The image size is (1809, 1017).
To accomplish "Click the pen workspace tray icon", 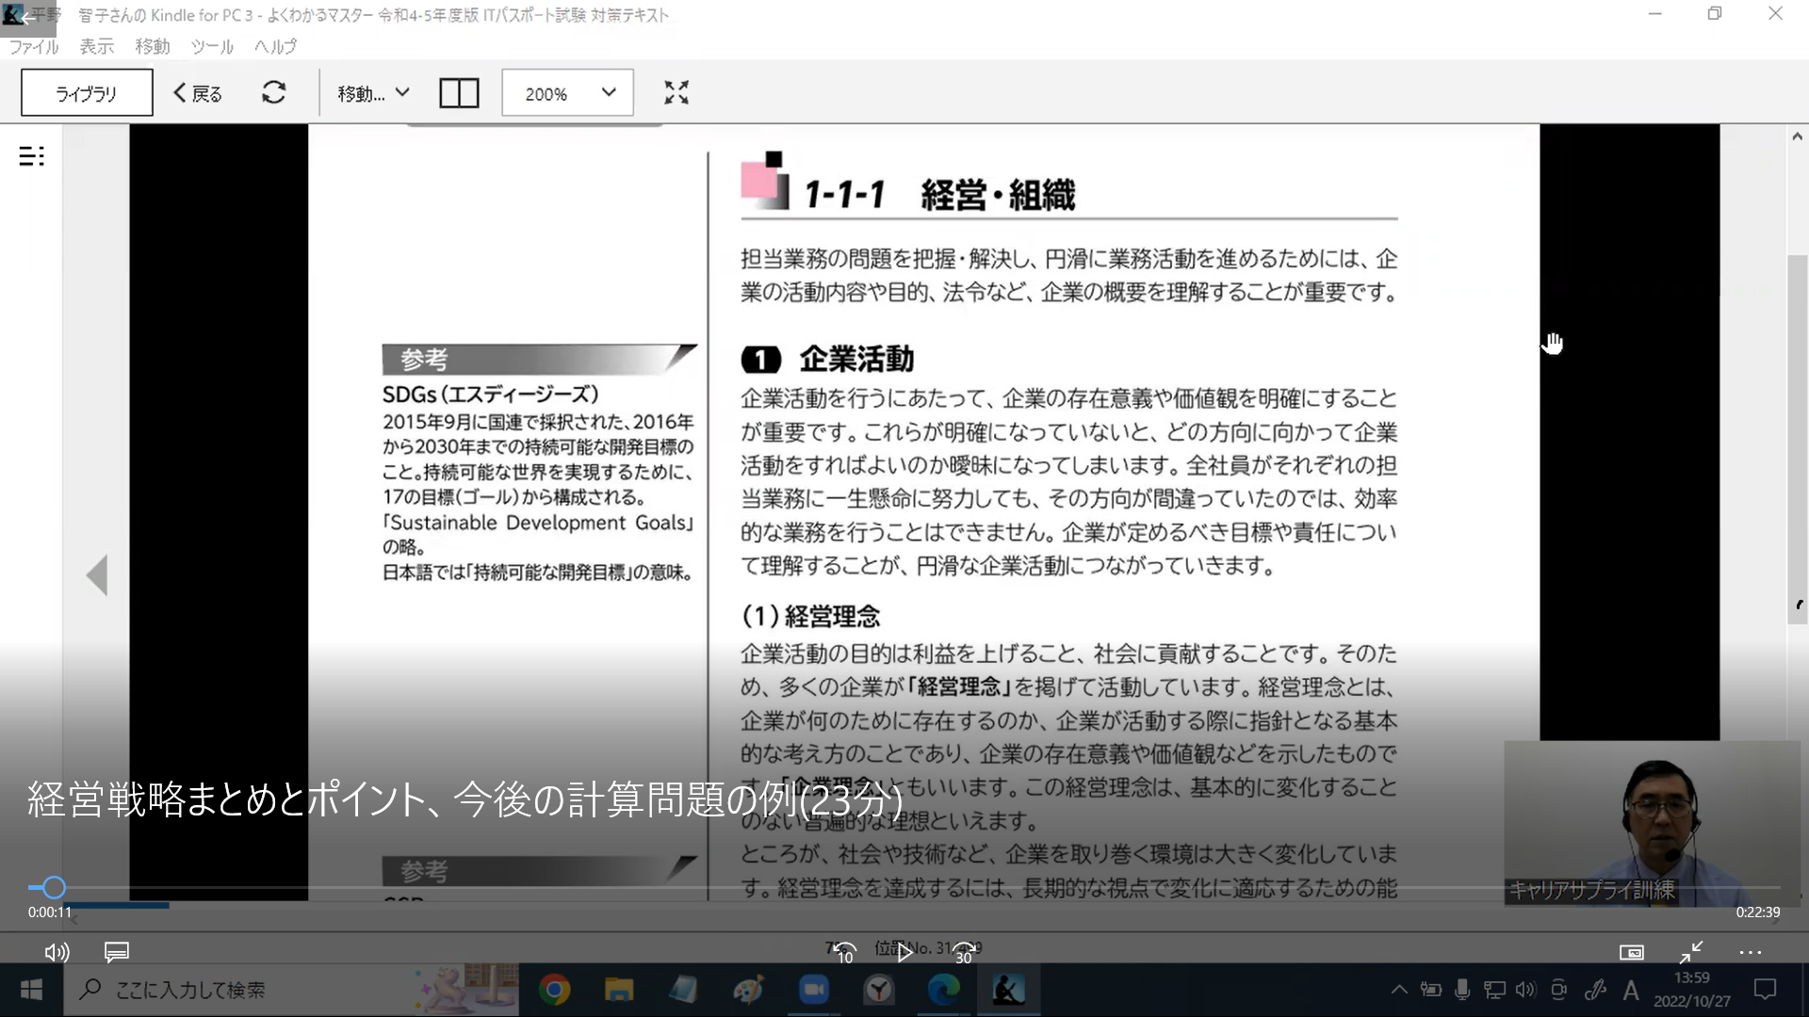I will pyautogui.click(x=1595, y=990).
